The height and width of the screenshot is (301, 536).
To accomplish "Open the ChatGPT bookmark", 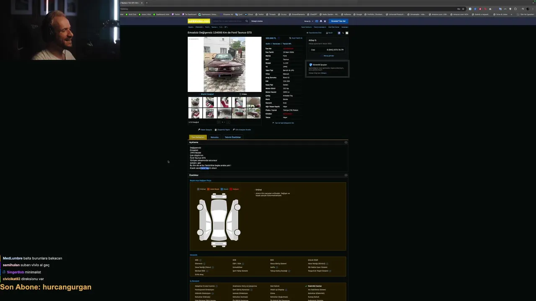I will pyautogui.click(x=312, y=14).
